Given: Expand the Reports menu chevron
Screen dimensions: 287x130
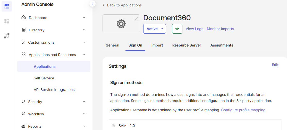Looking at the screenshot, I should coord(84,126).
